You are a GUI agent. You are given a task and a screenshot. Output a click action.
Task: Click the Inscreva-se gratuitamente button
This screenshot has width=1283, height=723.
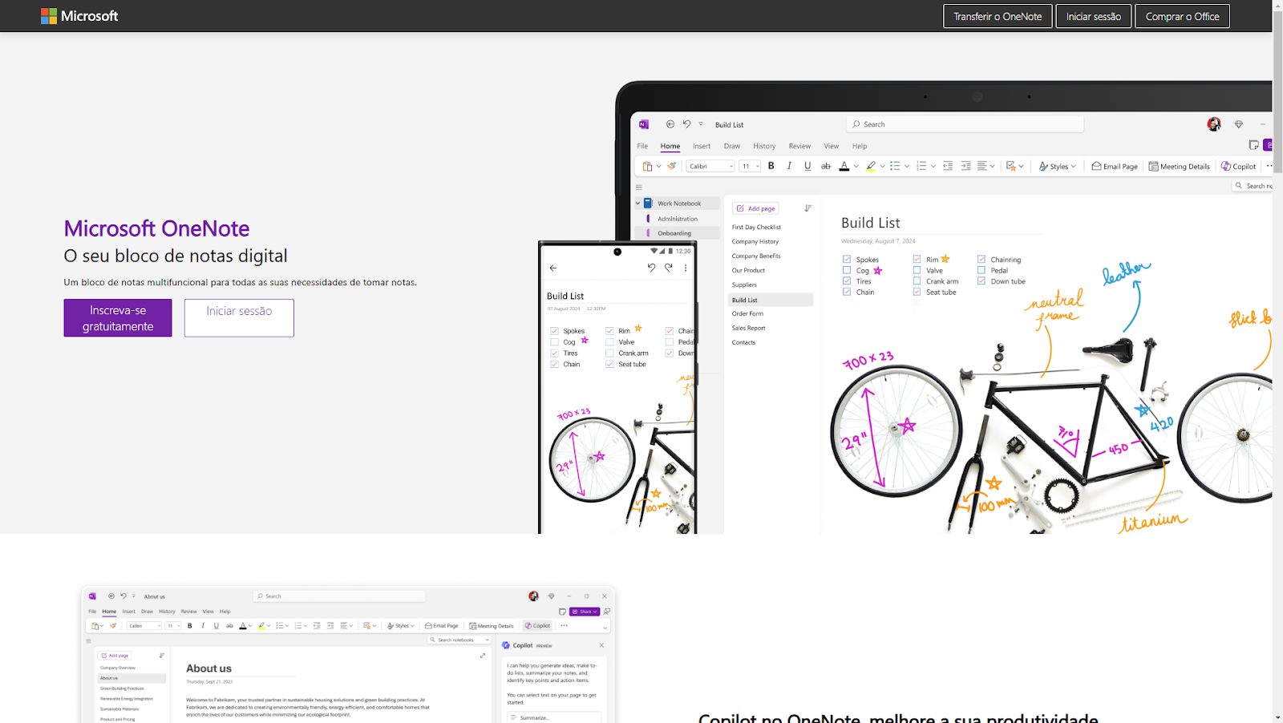click(x=118, y=318)
